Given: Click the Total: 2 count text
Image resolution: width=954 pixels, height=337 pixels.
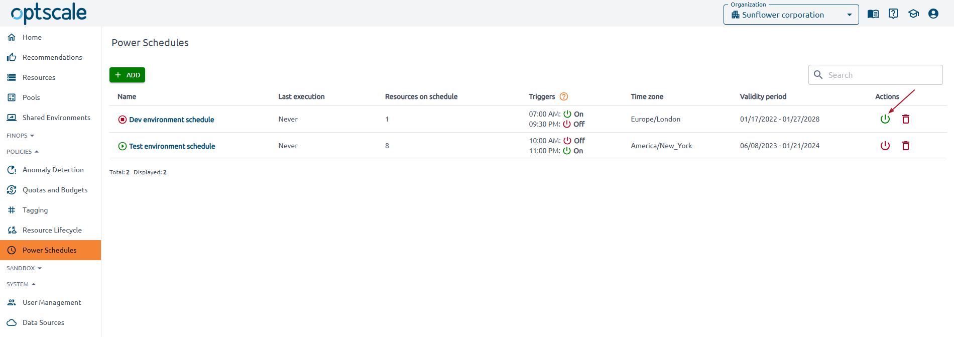Looking at the screenshot, I should (x=120, y=172).
